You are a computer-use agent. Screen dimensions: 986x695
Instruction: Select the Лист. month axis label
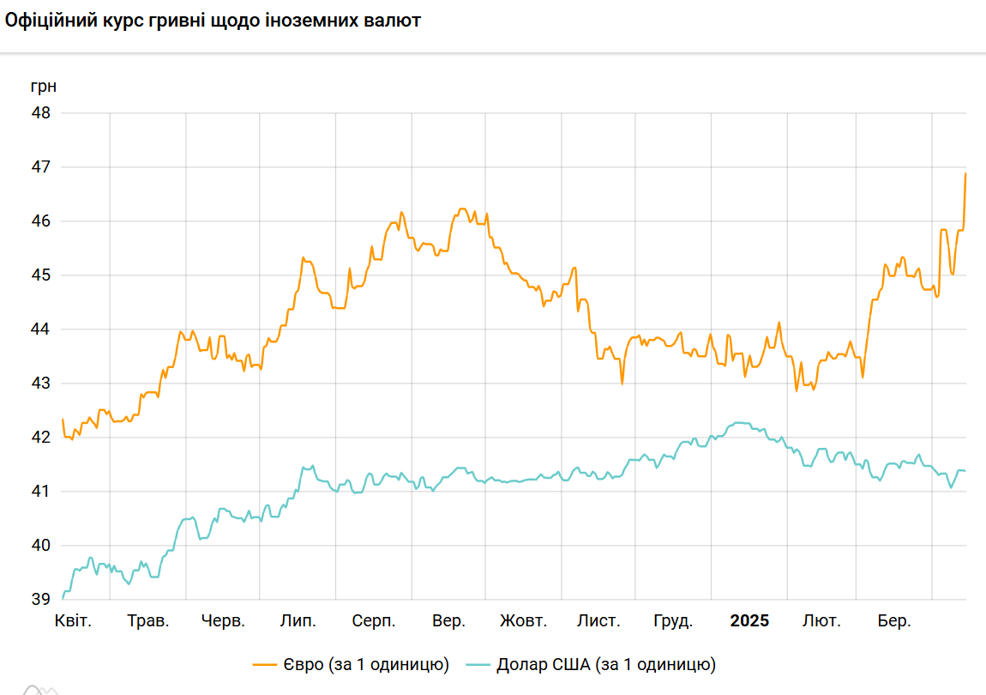[598, 621]
